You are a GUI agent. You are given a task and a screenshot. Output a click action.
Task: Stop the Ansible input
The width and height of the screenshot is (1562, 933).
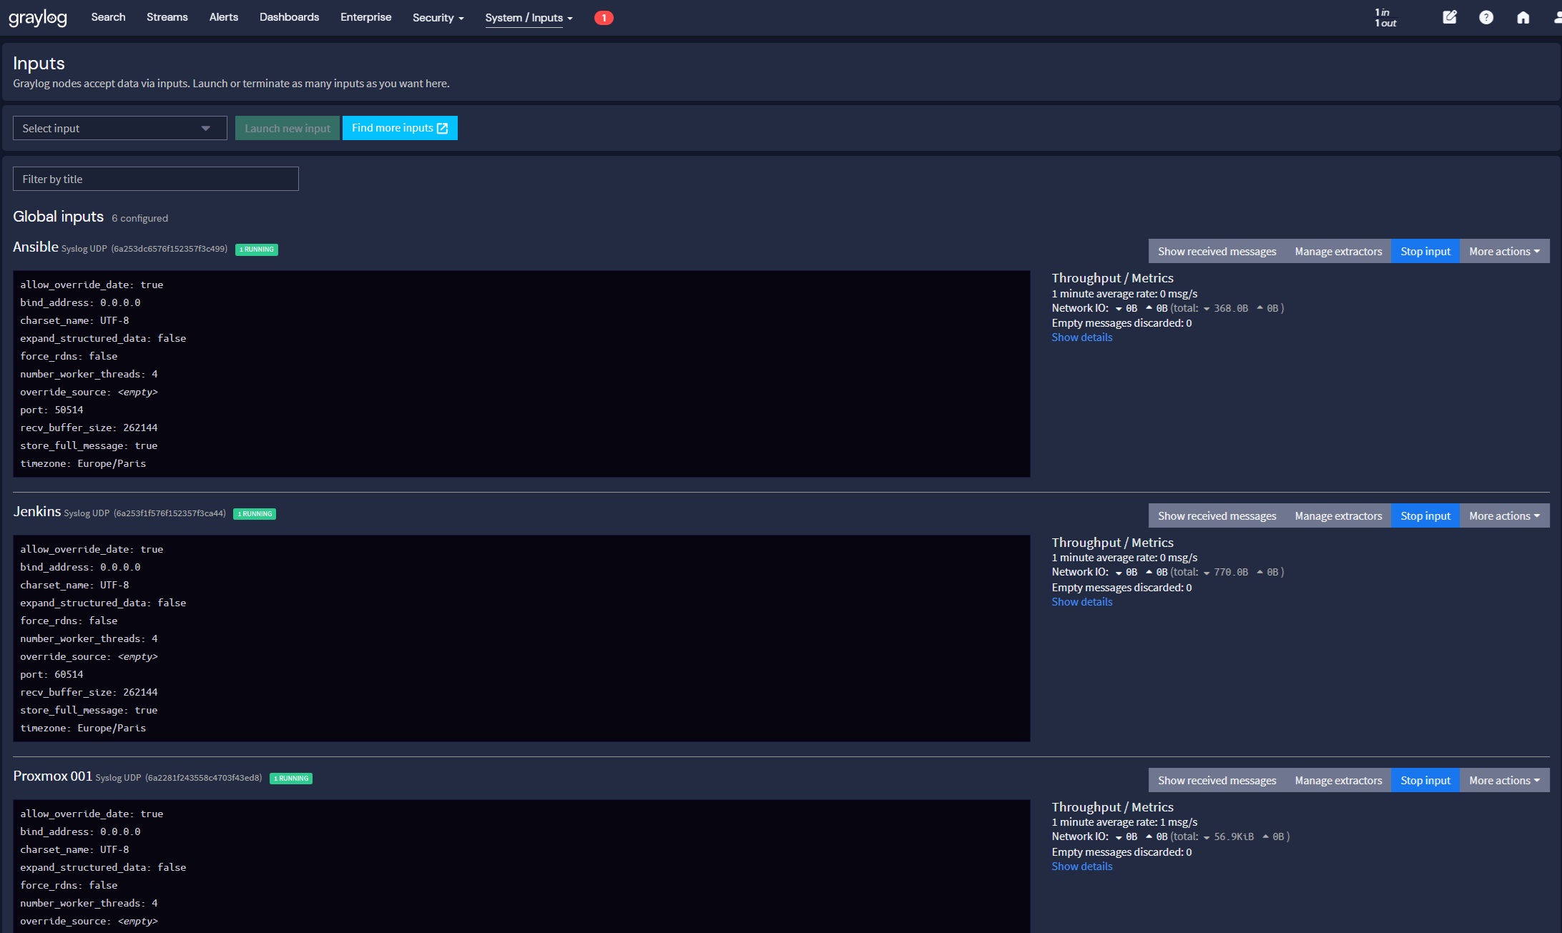(x=1425, y=251)
